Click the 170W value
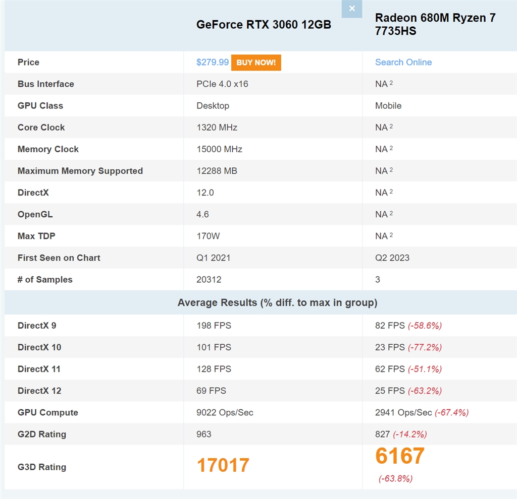 point(208,236)
